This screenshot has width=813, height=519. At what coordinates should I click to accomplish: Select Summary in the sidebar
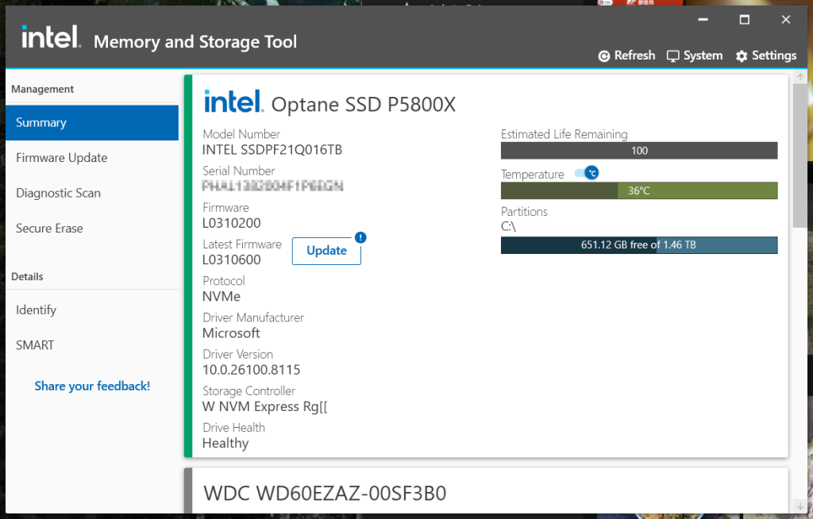91,122
